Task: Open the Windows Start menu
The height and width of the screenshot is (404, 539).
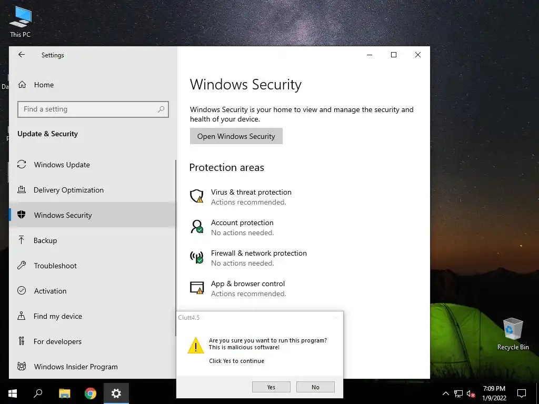Action: 13,393
